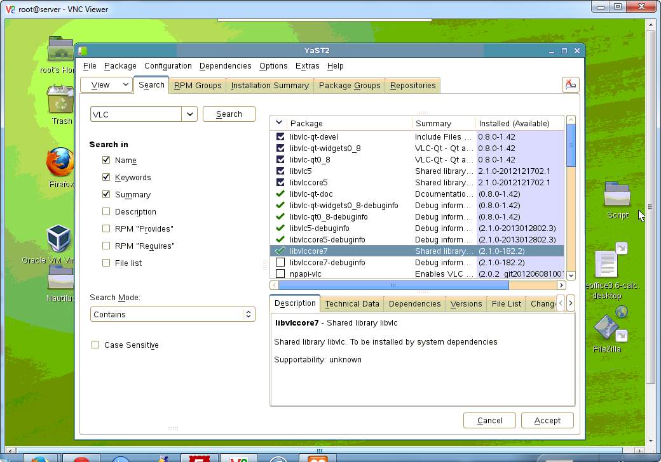Viewport: 661px width, 462px height.
Task: Open the Search Mode Contains combo box
Action: (173, 314)
